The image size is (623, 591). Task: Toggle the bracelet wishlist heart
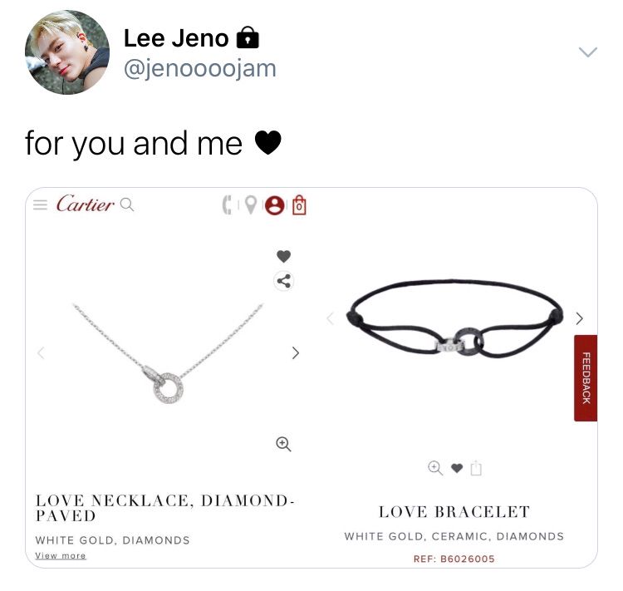(x=457, y=469)
